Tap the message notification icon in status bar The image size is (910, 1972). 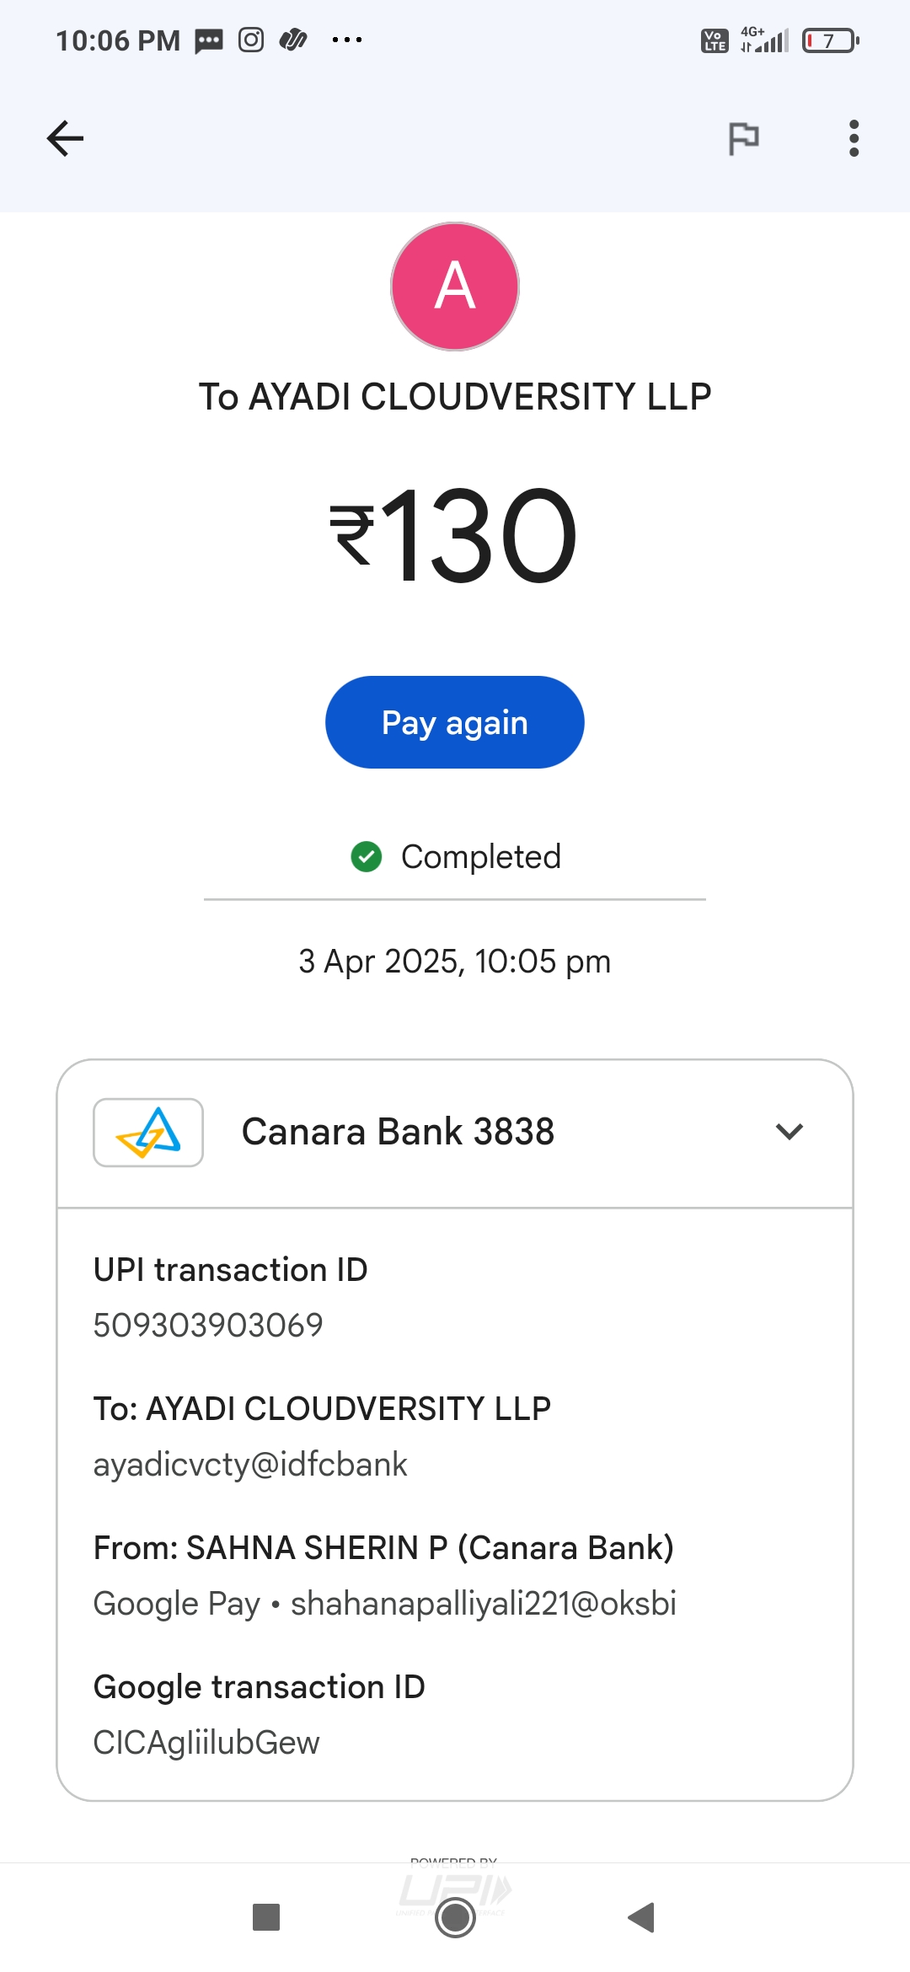click(x=209, y=40)
